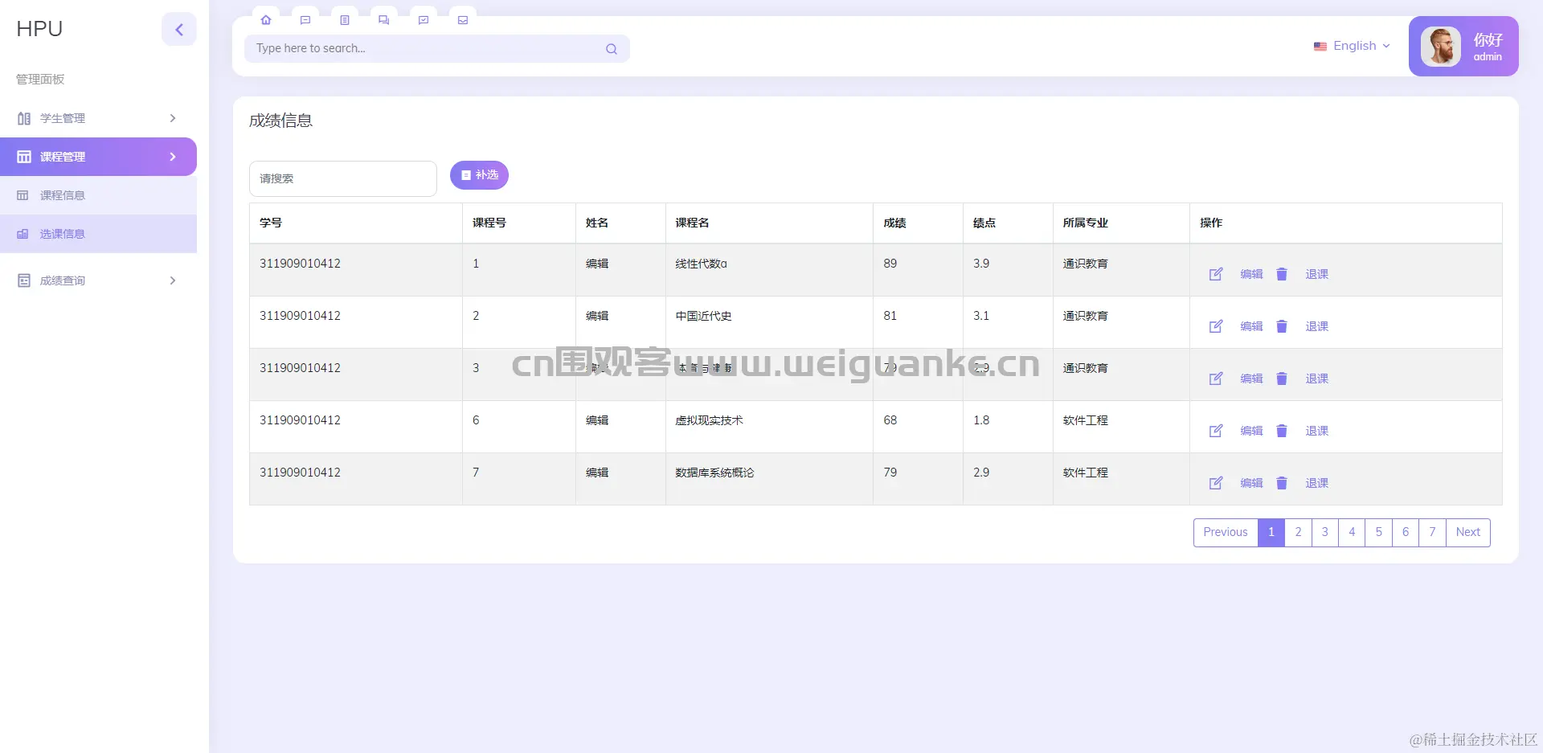Open the checked message shortcut icon
Image resolution: width=1543 pixels, height=753 pixels.
(424, 20)
